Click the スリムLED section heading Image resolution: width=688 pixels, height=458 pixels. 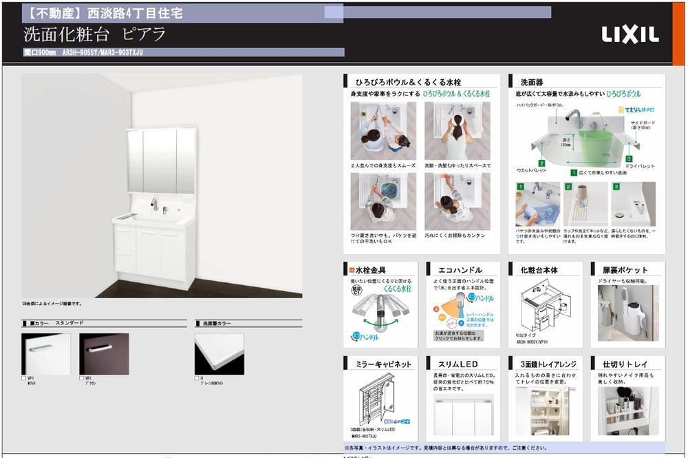point(458,364)
